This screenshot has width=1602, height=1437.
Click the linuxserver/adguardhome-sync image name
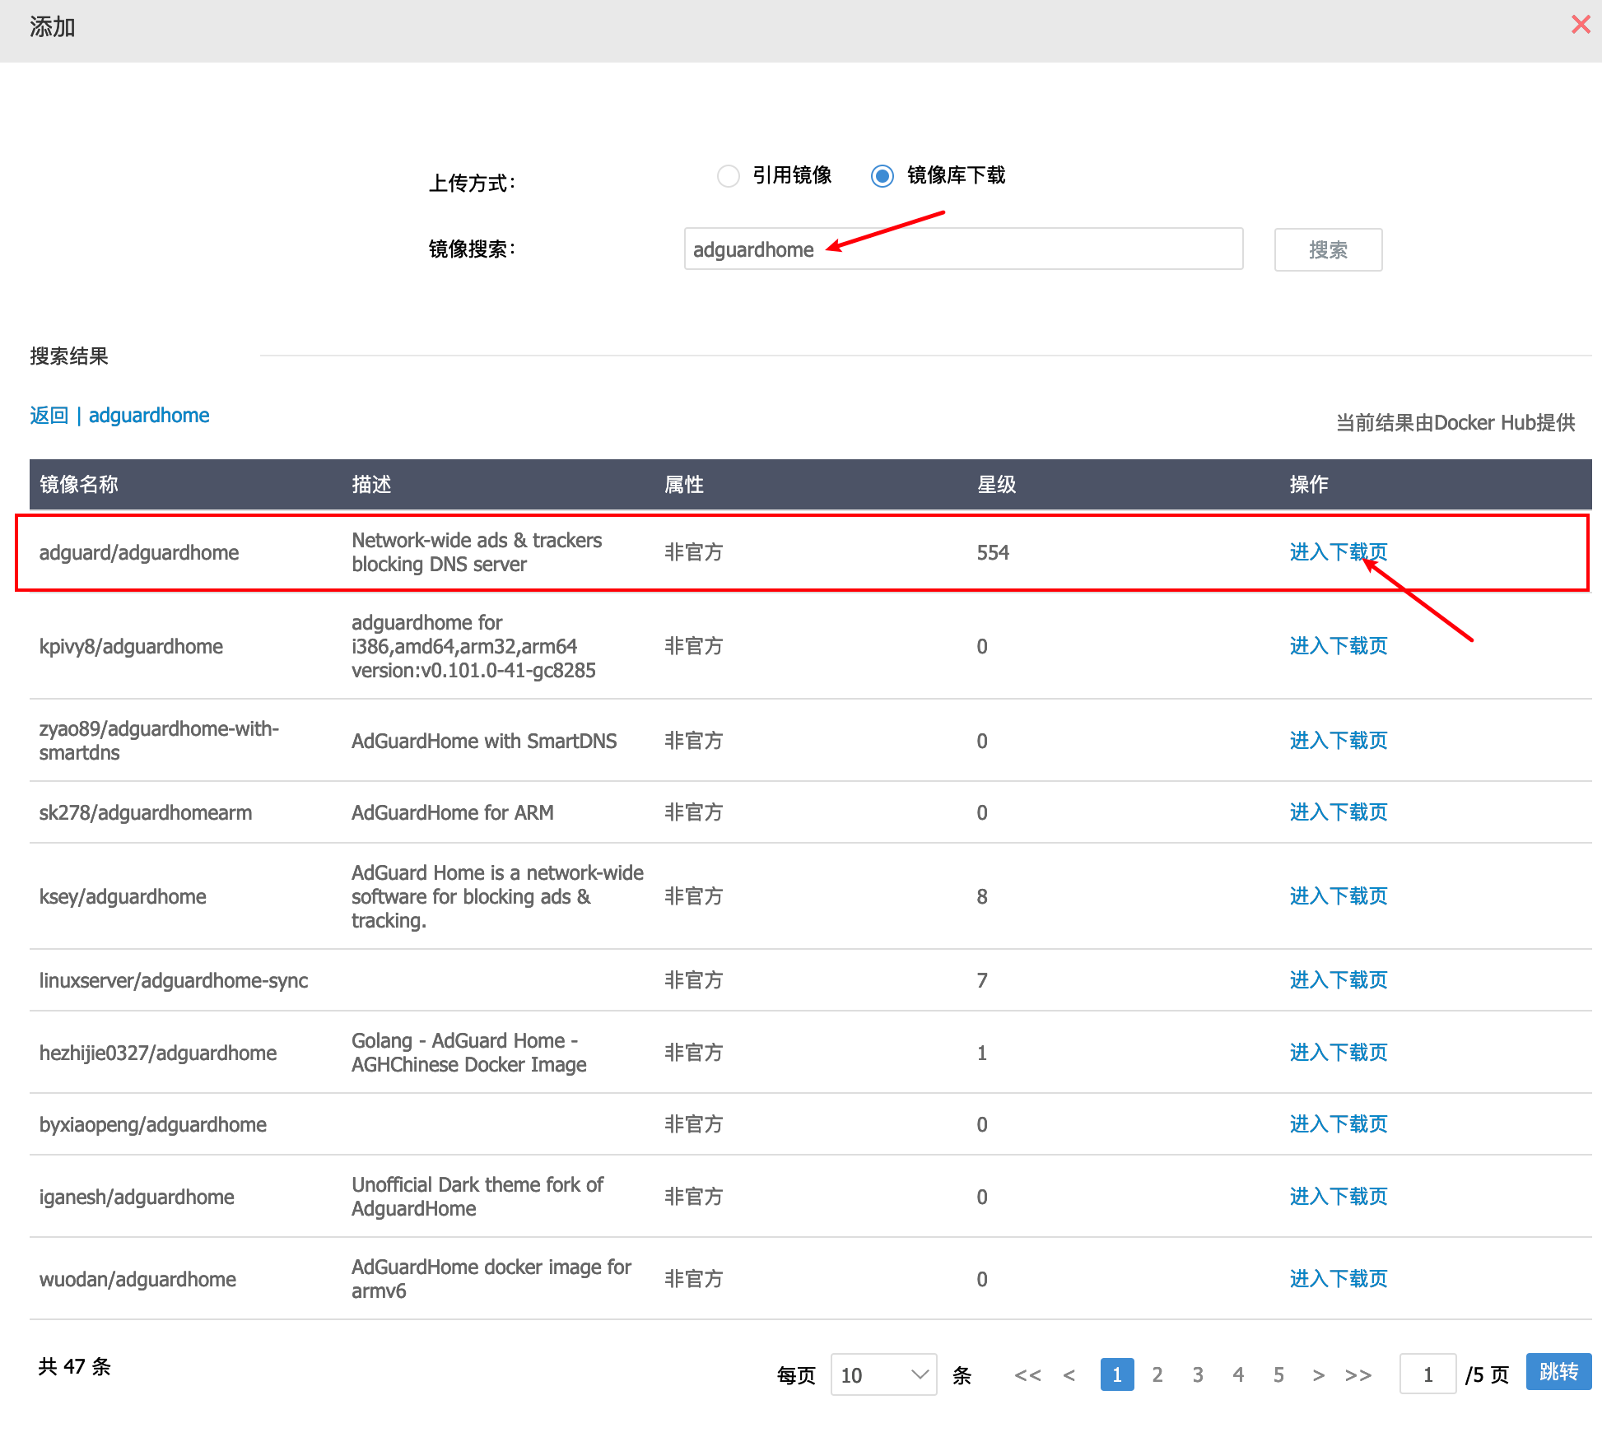coord(174,980)
